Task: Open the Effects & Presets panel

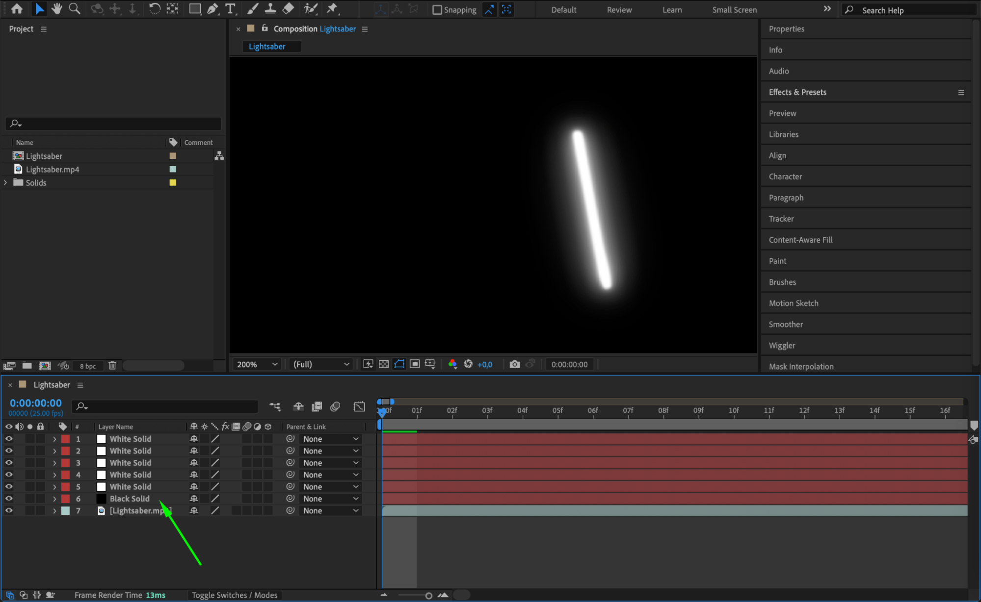Action: [x=797, y=92]
